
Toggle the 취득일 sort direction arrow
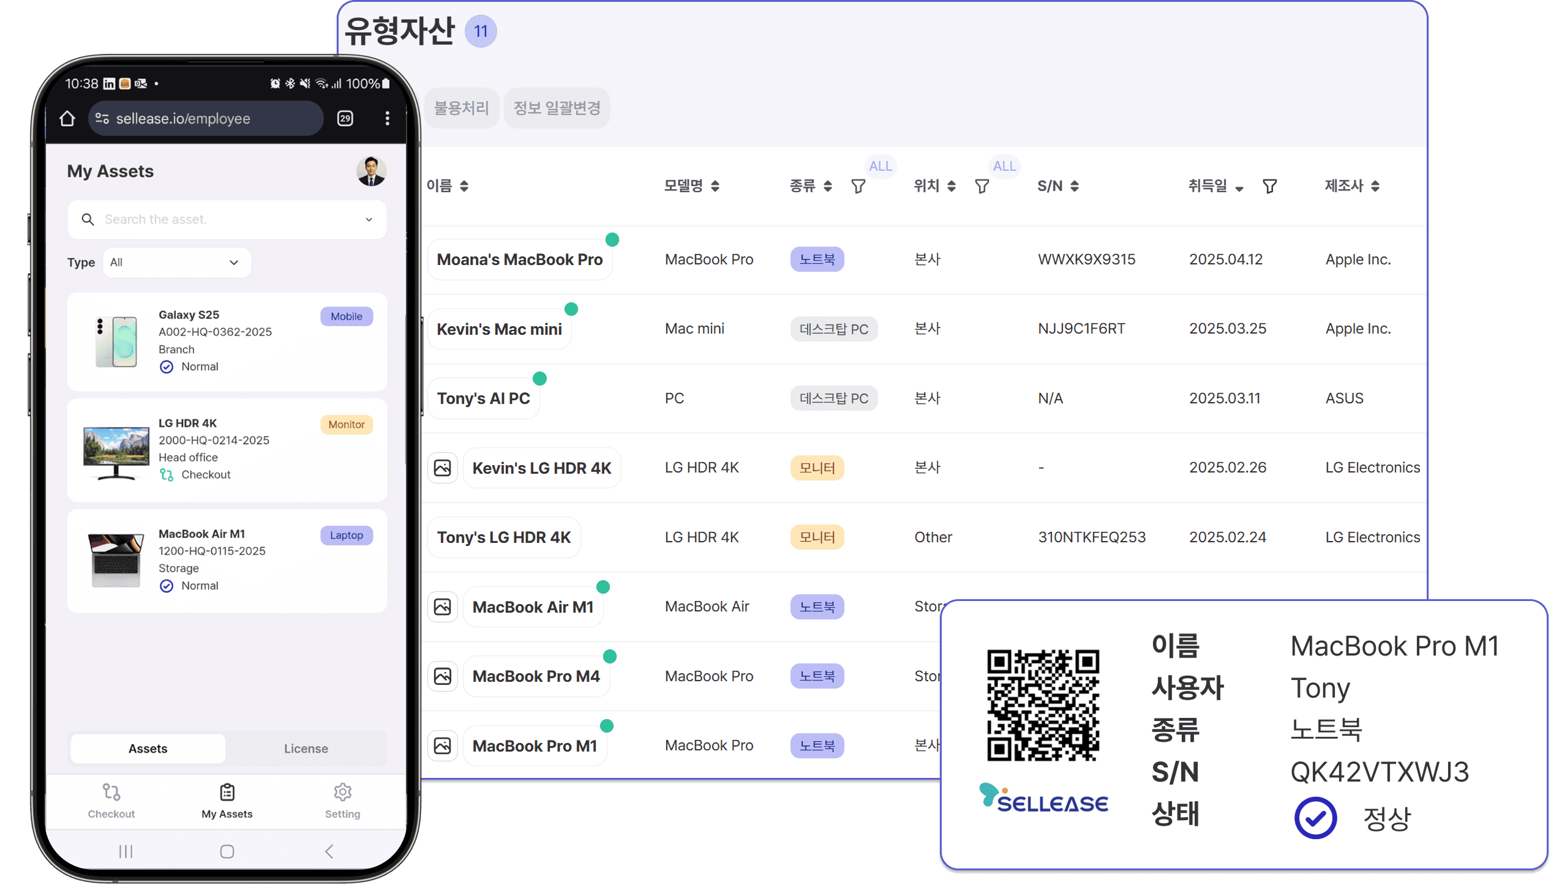1239,189
